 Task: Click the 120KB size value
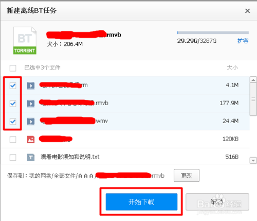pyautogui.click(x=230, y=139)
